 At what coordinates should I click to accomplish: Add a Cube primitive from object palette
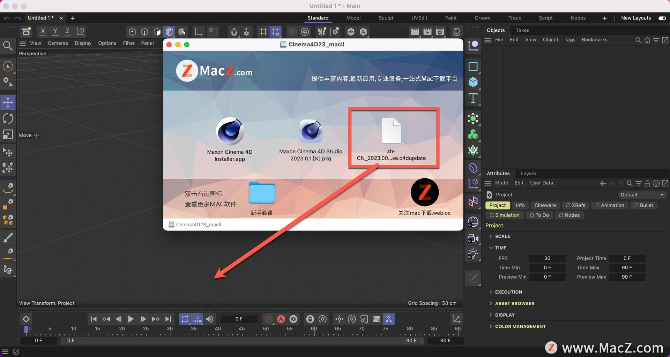point(473,82)
